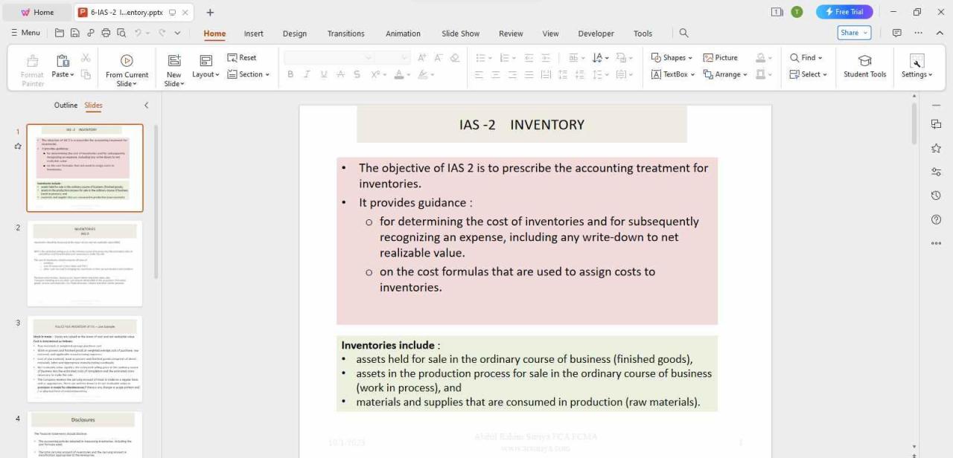953x458 pixels.
Task: Switch to the Insert tab
Action: [x=254, y=33]
